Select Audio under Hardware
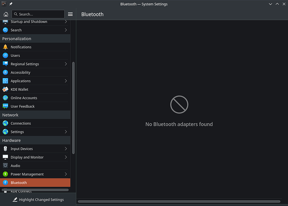This screenshot has height=206, width=288. click(x=35, y=165)
